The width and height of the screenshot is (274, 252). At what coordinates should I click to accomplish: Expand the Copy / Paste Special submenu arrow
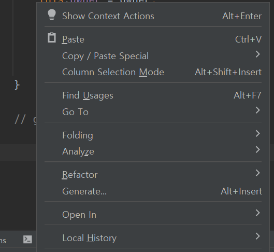pyautogui.click(x=258, y=54)
